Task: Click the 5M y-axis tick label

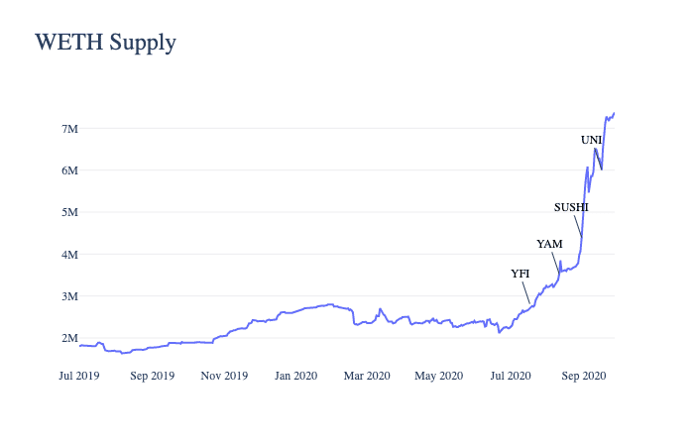Action: [70, 212]
